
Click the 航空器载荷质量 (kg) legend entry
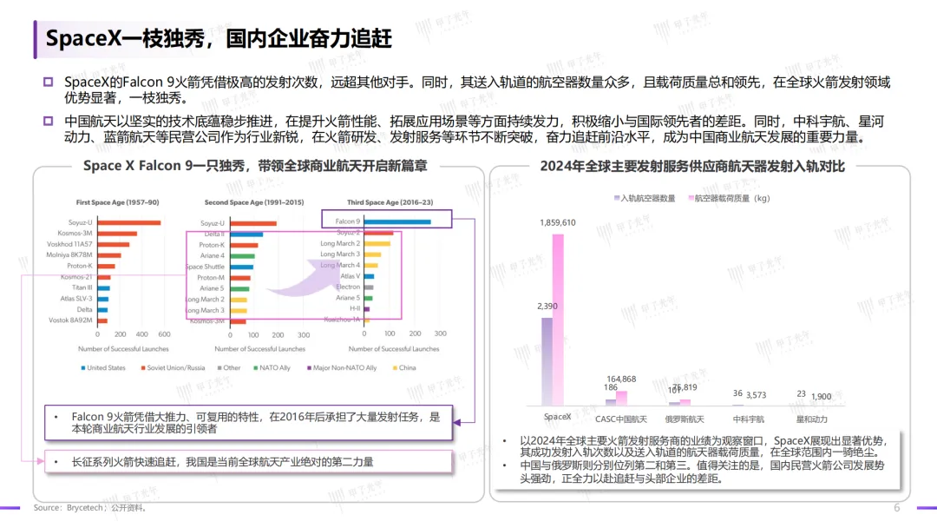729,199
